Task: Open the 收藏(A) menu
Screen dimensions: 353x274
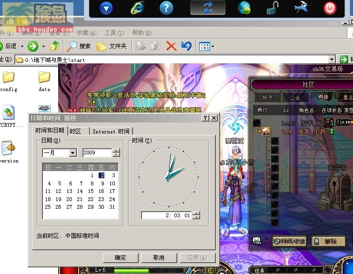Action: [x=87, y=33]
